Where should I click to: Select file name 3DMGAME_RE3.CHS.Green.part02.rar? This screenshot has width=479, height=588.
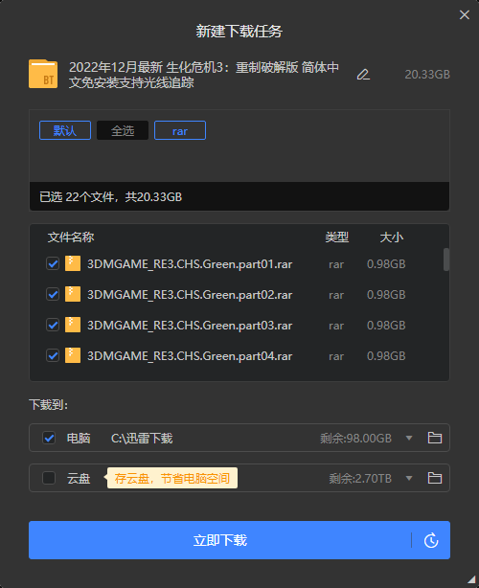[190, 295]
